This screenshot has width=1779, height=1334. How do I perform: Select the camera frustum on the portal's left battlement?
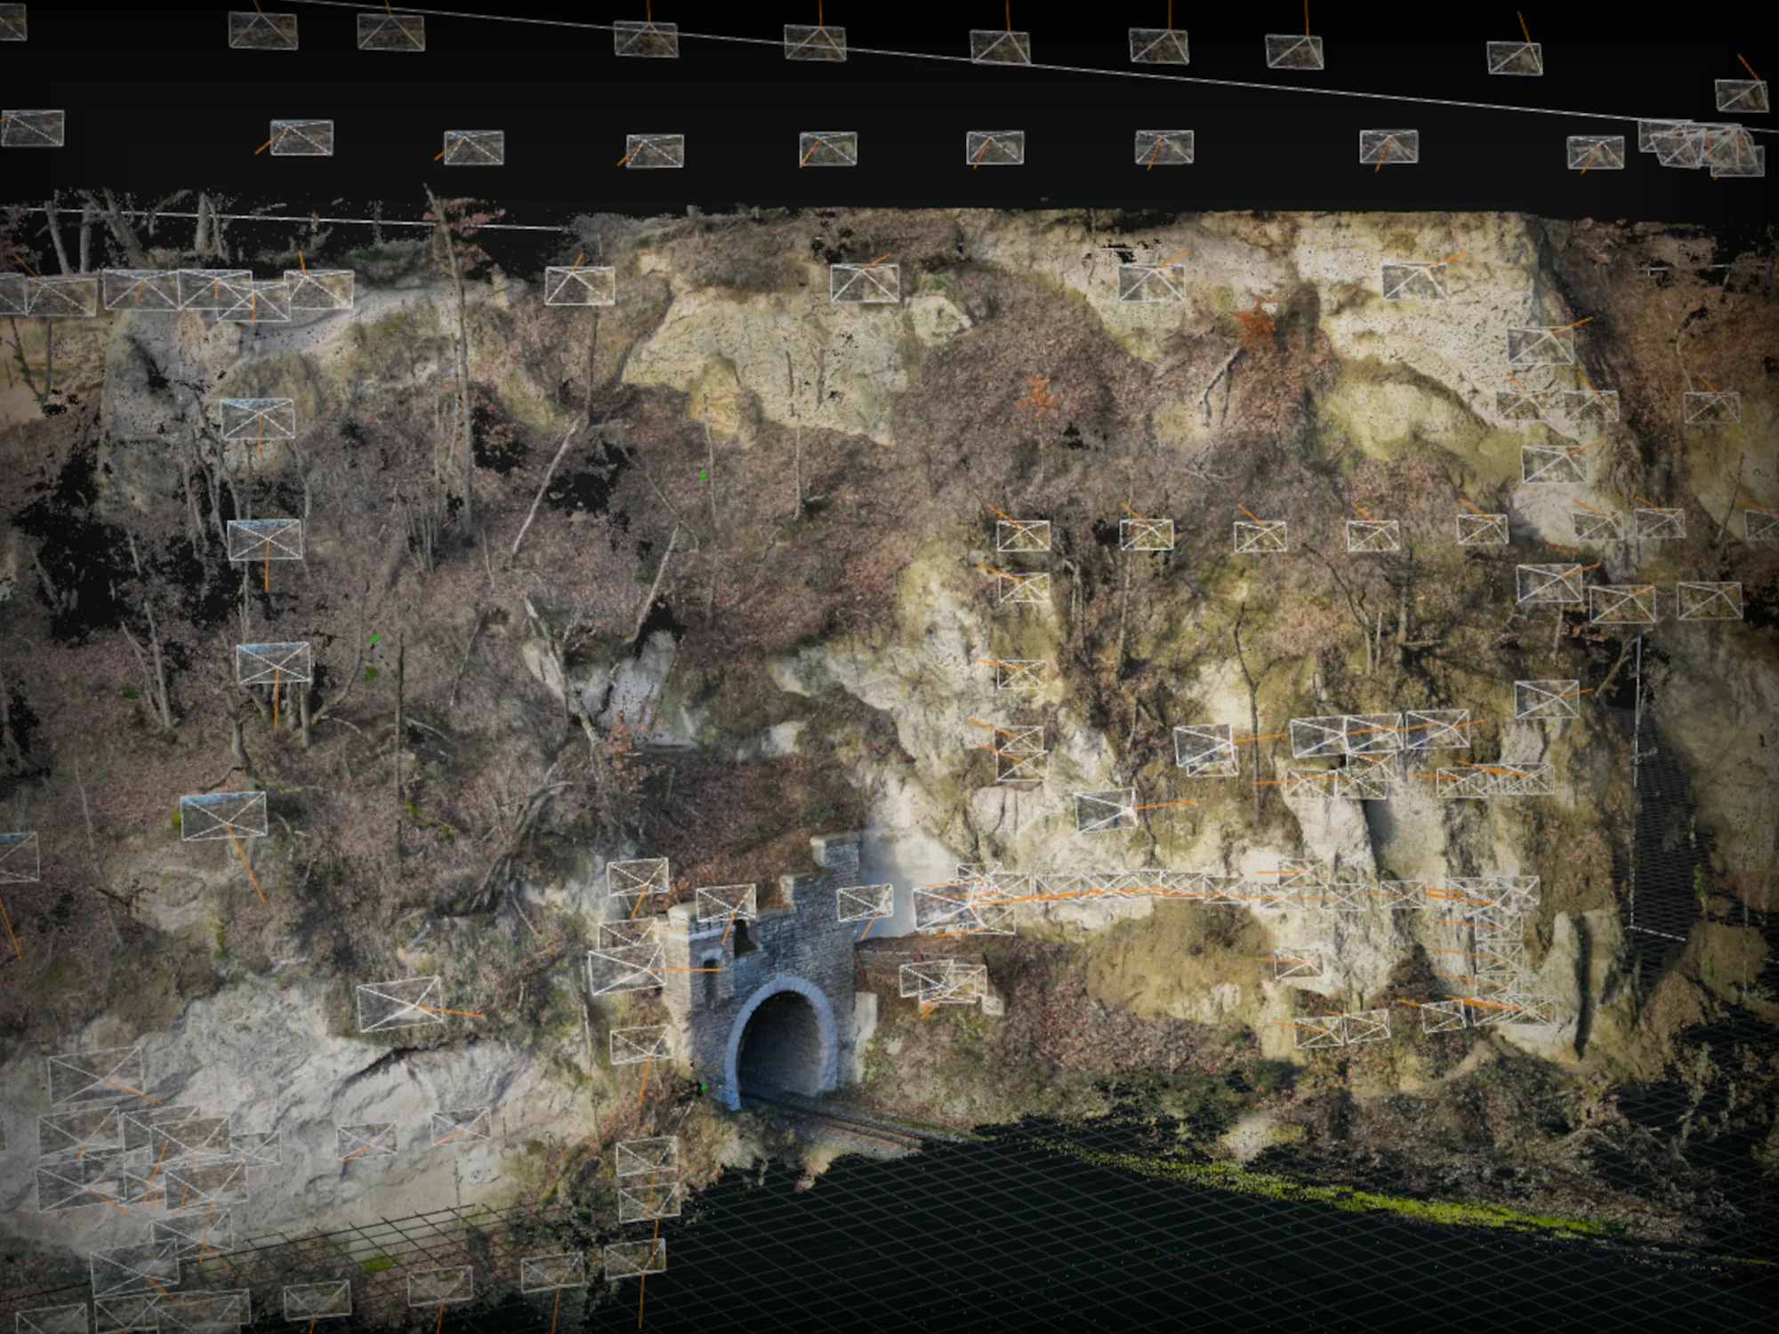coord(725,903)
